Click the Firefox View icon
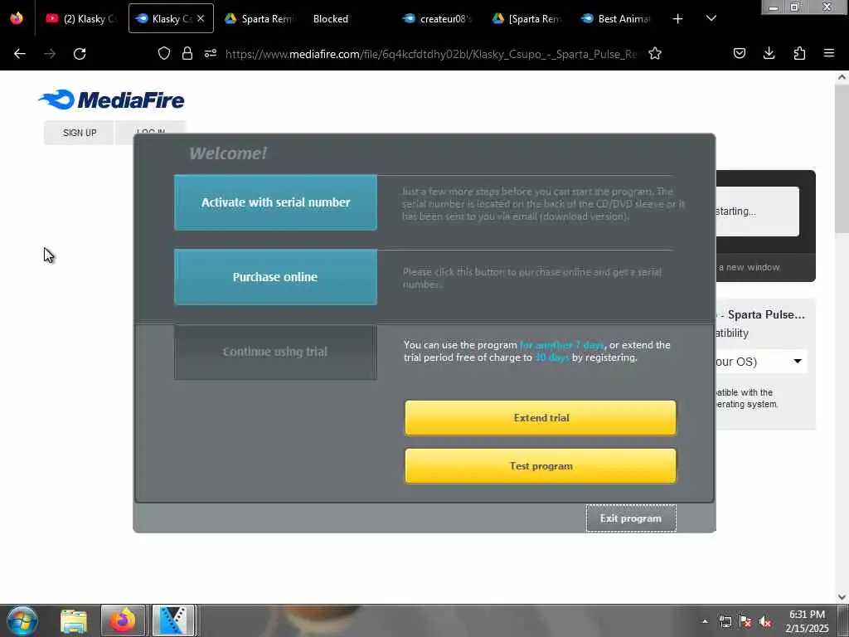The height and width of the screenshot is (637, 849). 17,18
